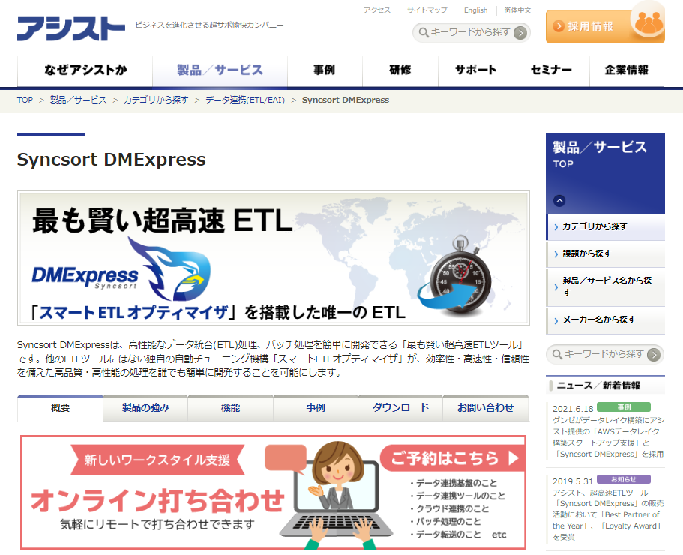Open メーカー名から探す sidebar link
The height and width of the screenshot is (555, 683).
[606, 321]
